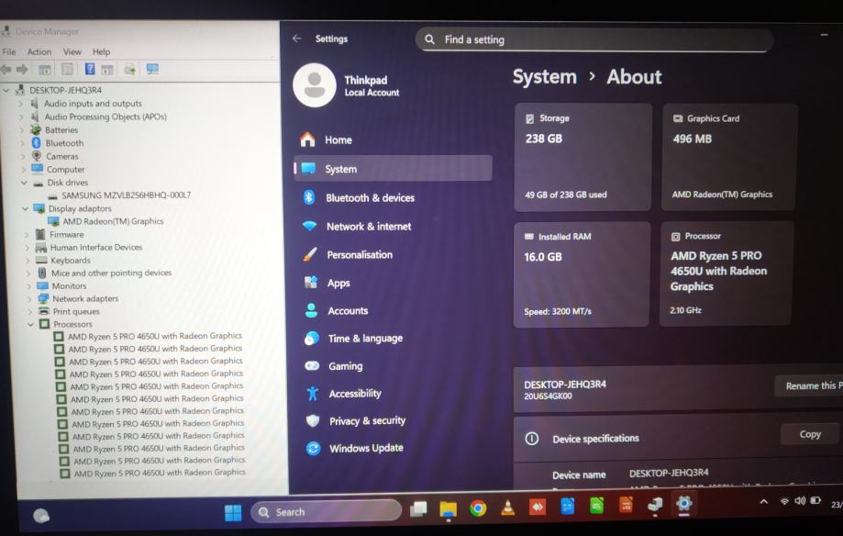Screen dimensions: 843x536
Task: Open the Processor info card
Action: 727,274
